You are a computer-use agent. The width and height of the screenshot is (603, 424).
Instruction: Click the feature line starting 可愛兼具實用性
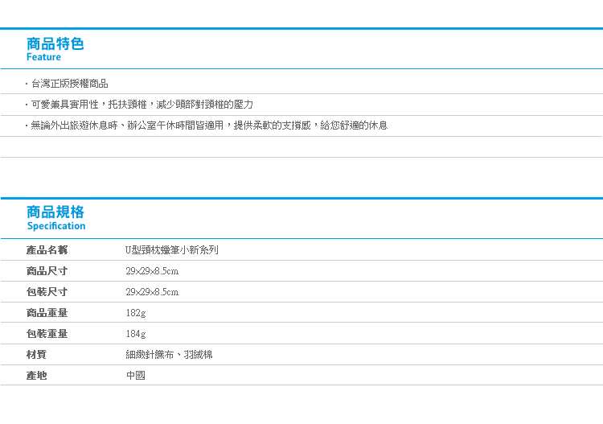[x=142, y=105]
